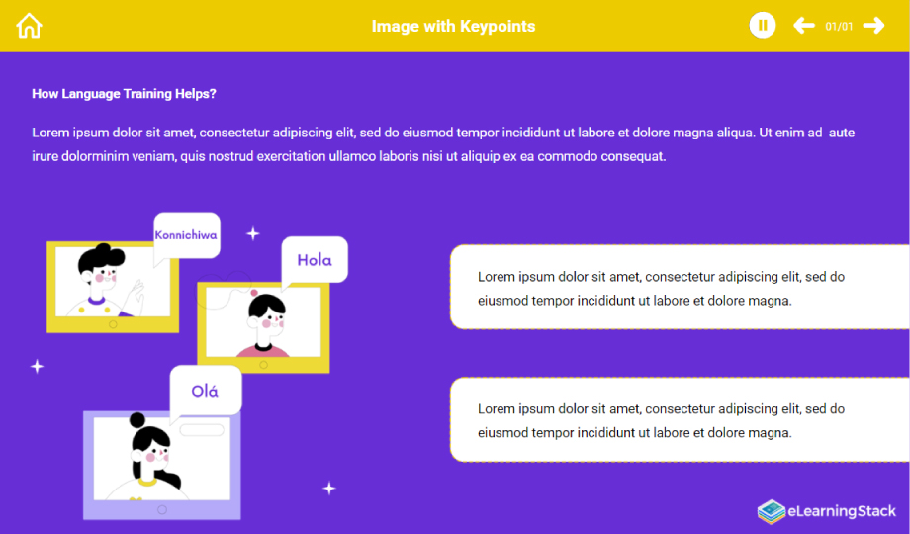Advance with the next slide arrow

click(x=873, y=26)
